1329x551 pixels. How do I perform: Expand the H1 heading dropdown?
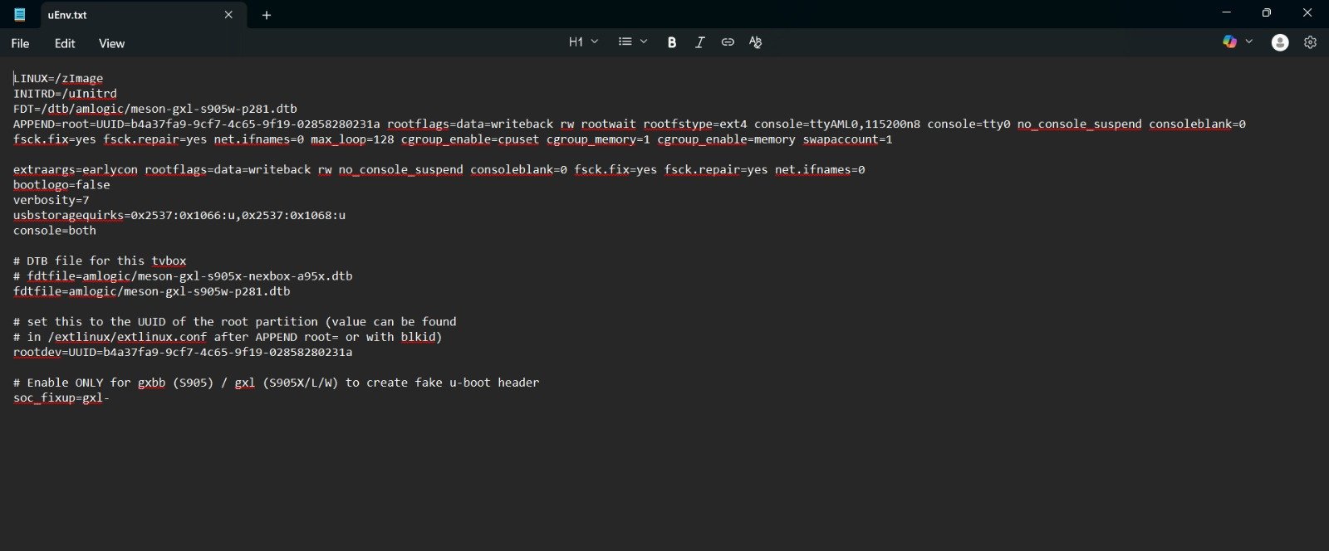[x=583, y=41]
